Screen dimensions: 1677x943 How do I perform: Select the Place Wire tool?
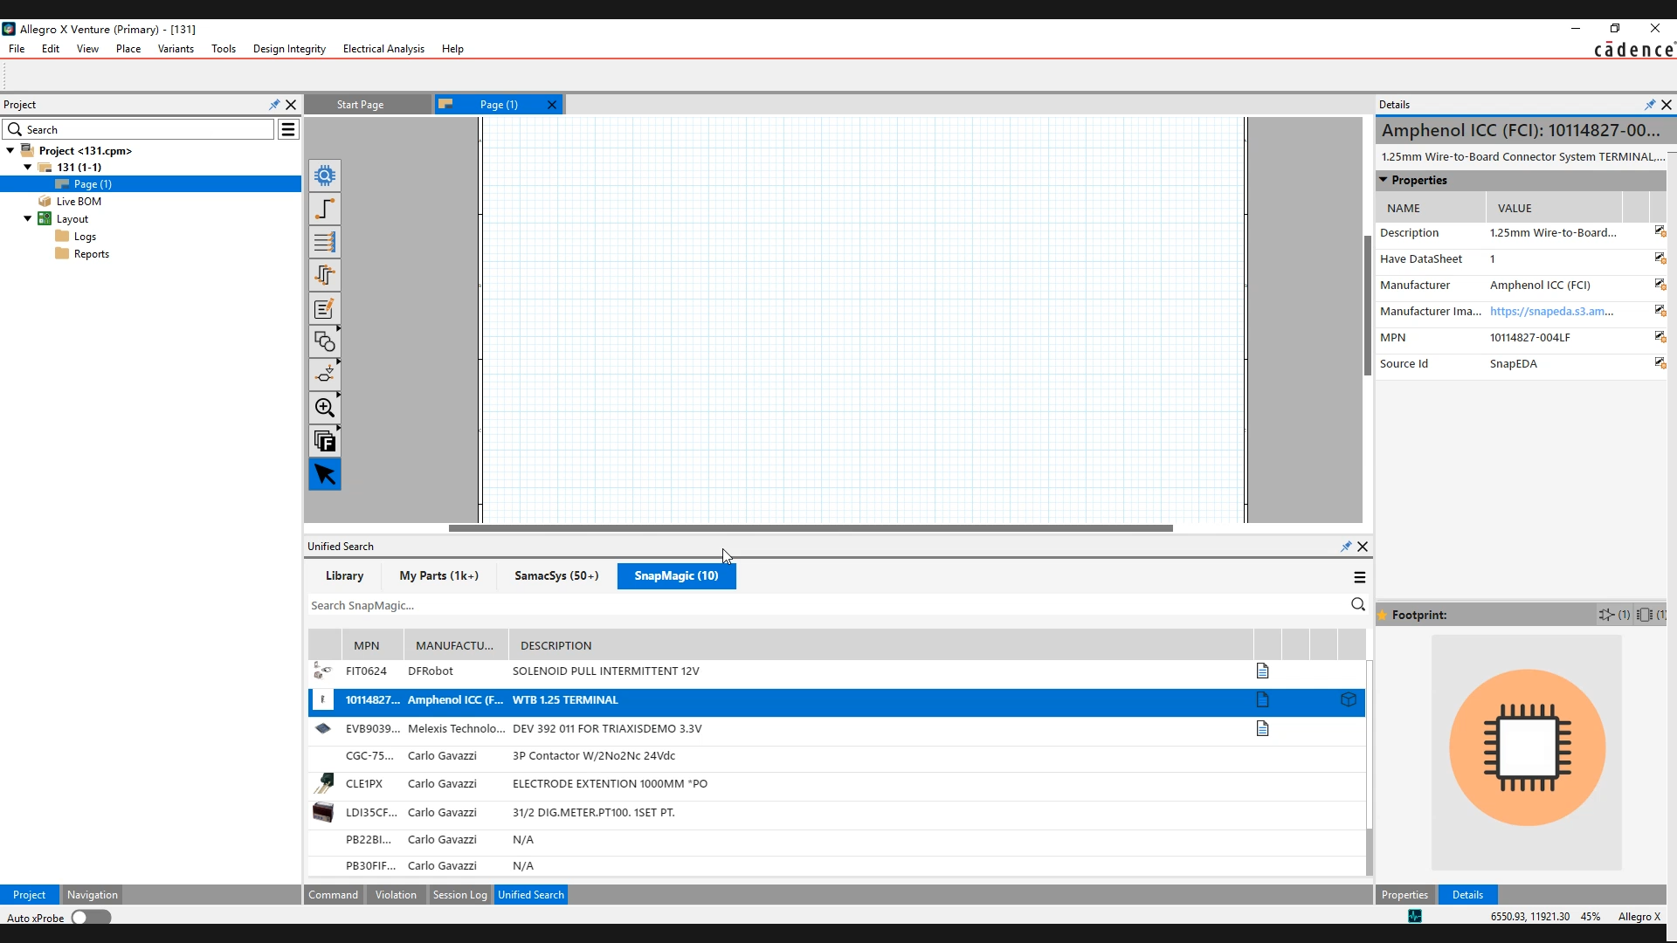coord(325,210)
